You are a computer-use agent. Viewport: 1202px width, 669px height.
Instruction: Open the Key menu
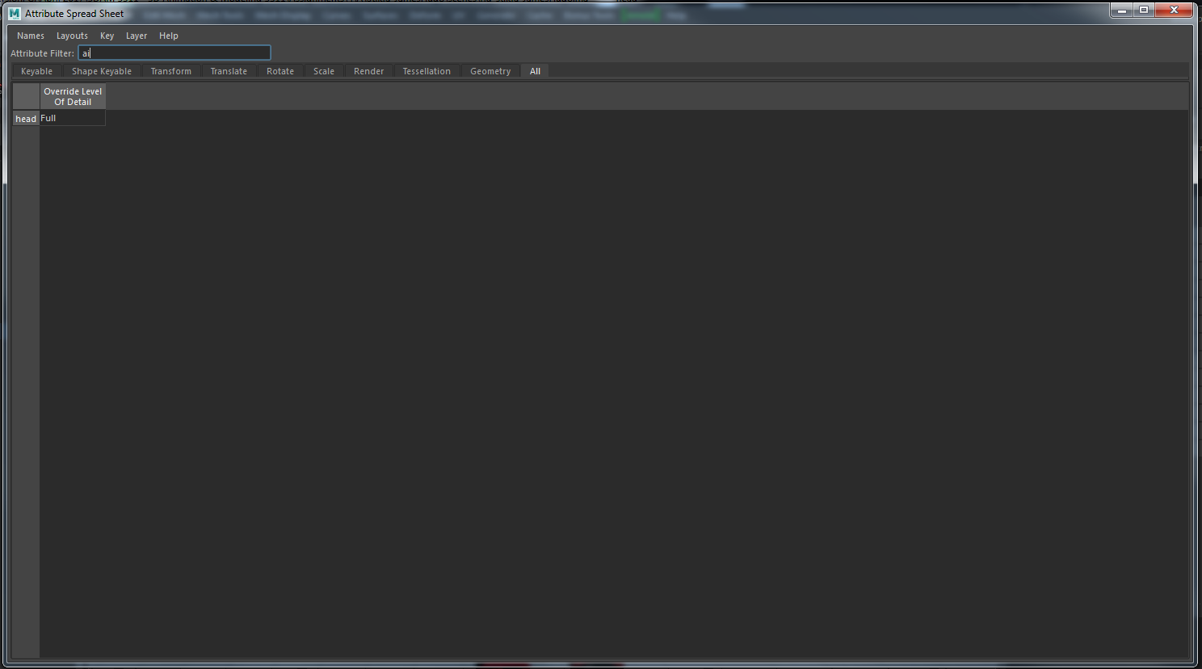[x=107, y=36]
